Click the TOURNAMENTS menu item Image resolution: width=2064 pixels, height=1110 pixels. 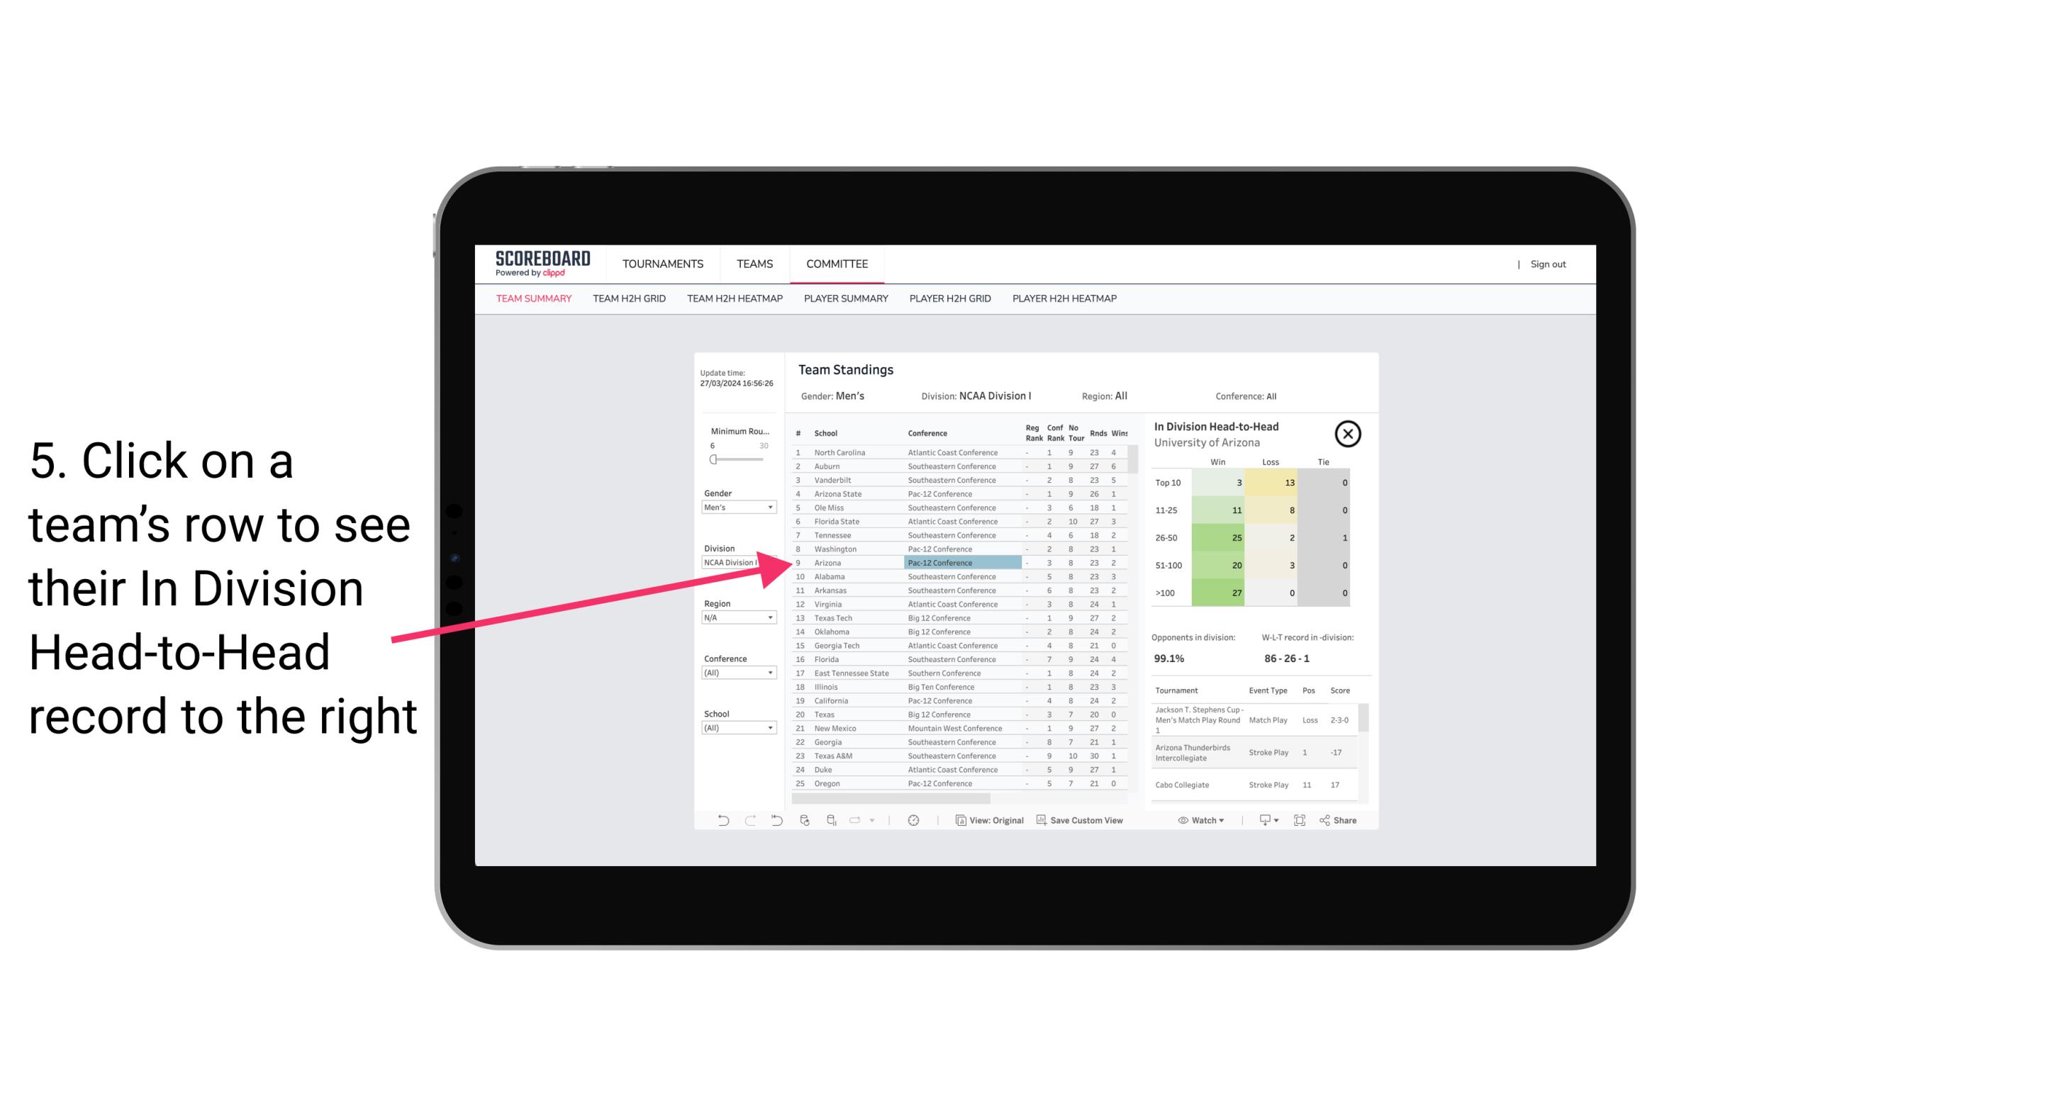(663, 264)
